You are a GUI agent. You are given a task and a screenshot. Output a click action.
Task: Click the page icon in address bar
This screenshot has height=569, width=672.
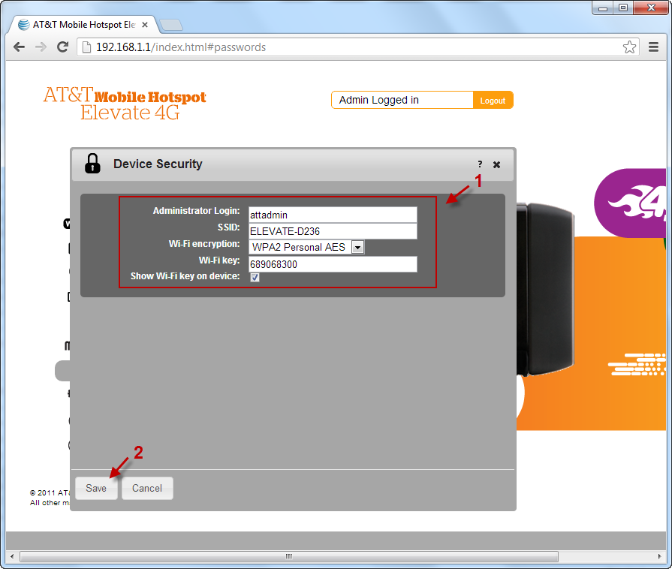[x=86, y=47]
